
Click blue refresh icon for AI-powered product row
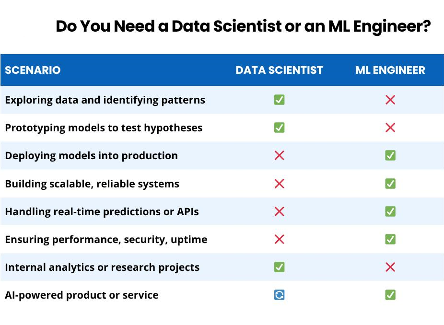tap(279, 295)
